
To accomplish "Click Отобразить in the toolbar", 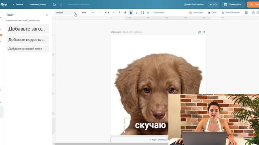I will (x=159, y=12).
